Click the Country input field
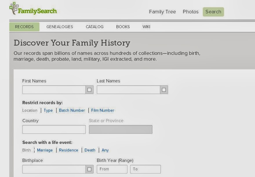 pos(54,129)
